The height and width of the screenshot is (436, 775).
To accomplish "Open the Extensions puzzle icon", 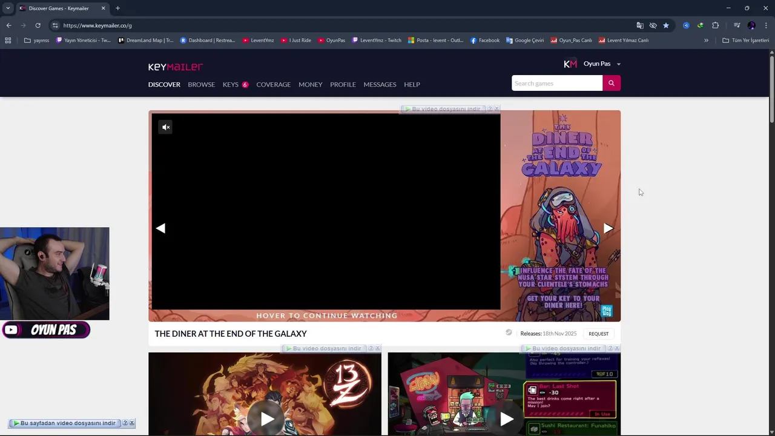I will coord(716,25).
